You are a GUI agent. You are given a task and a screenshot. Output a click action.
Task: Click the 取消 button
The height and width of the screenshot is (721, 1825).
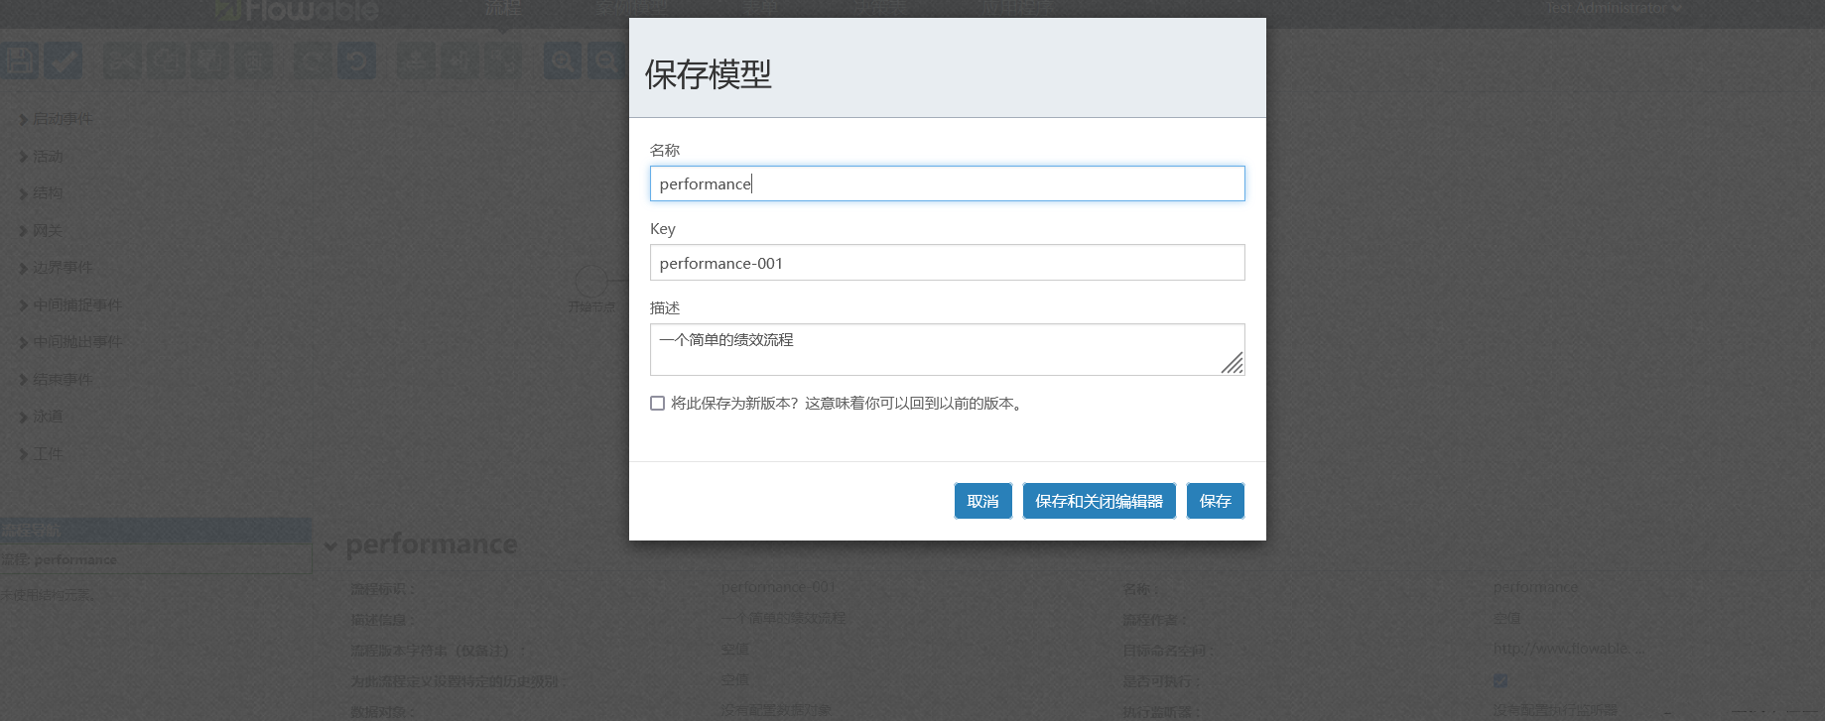click(x=983, y=501)
